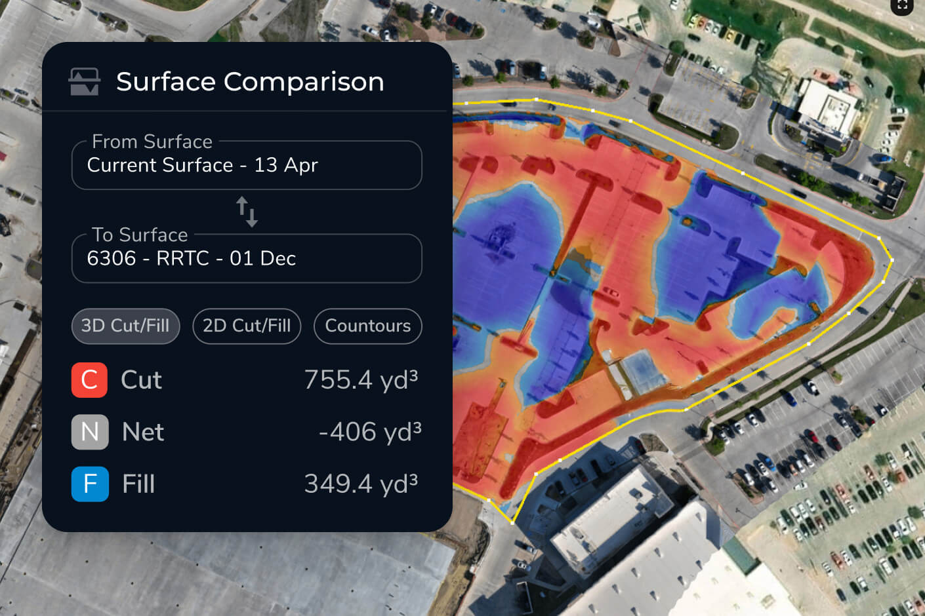Click the red C cut icon
This screenshot has height=616, width=925.
coord(89,380)
